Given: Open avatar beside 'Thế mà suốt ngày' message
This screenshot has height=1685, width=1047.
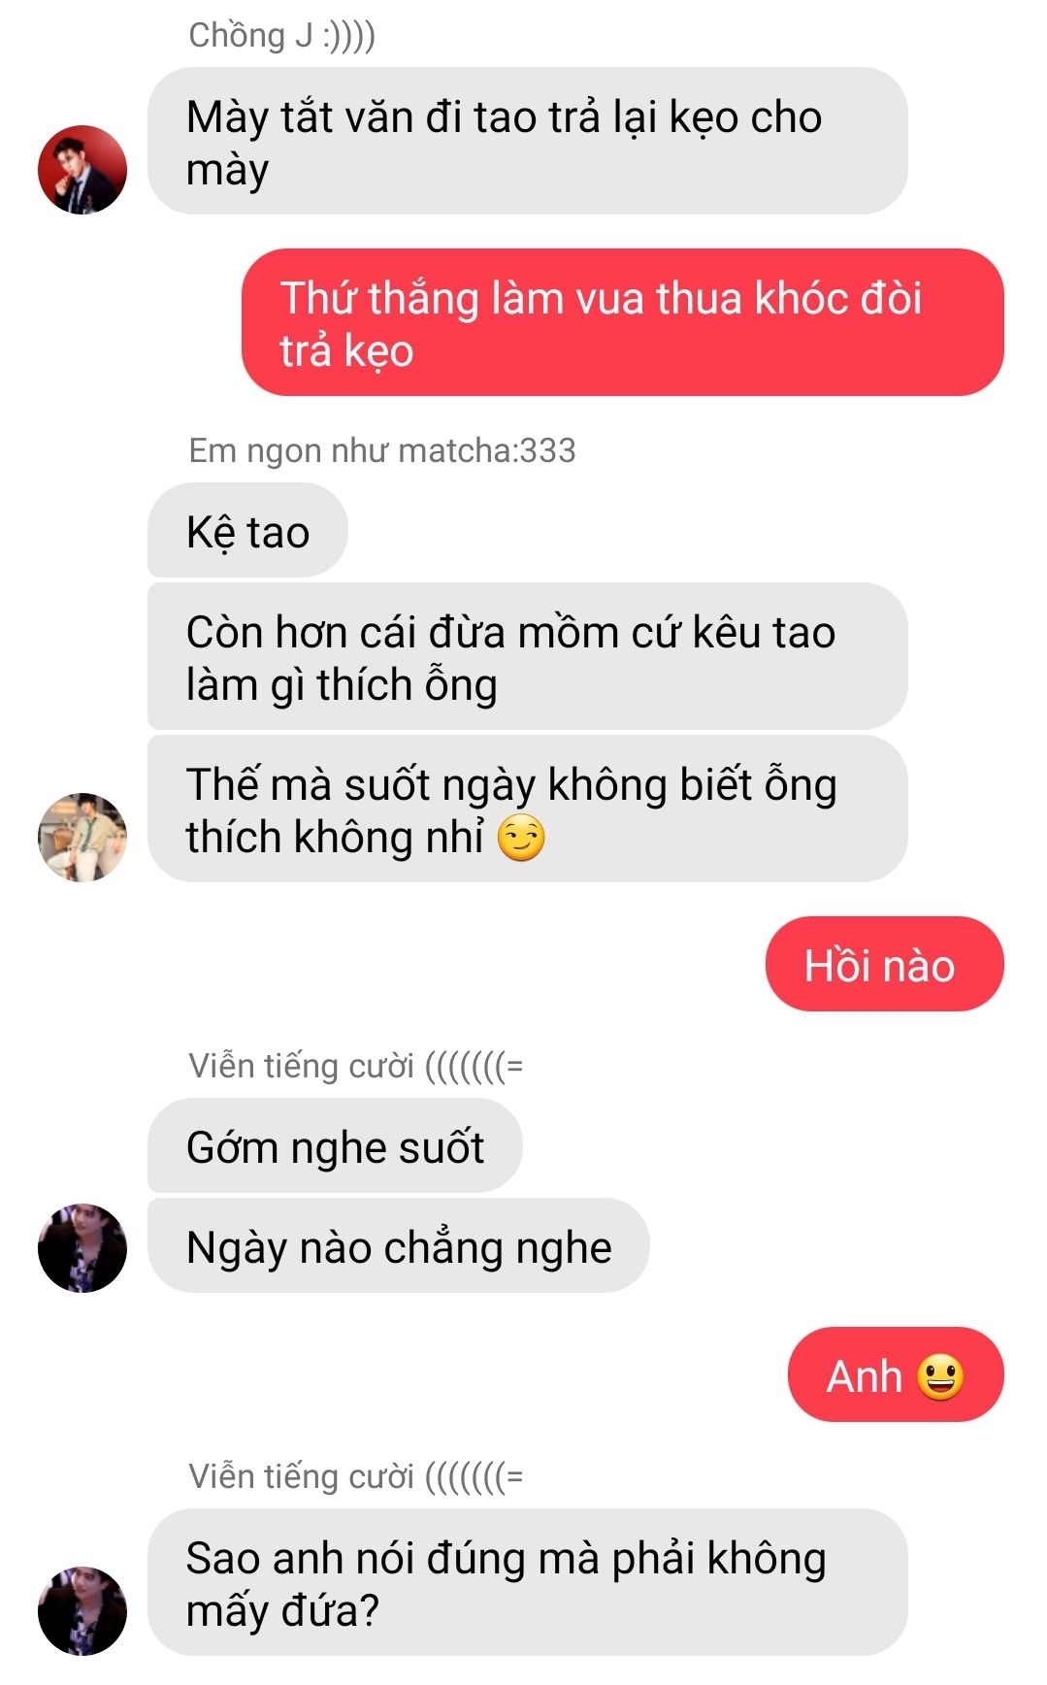Looking at the screenshot, I should (x=82, y=837).
